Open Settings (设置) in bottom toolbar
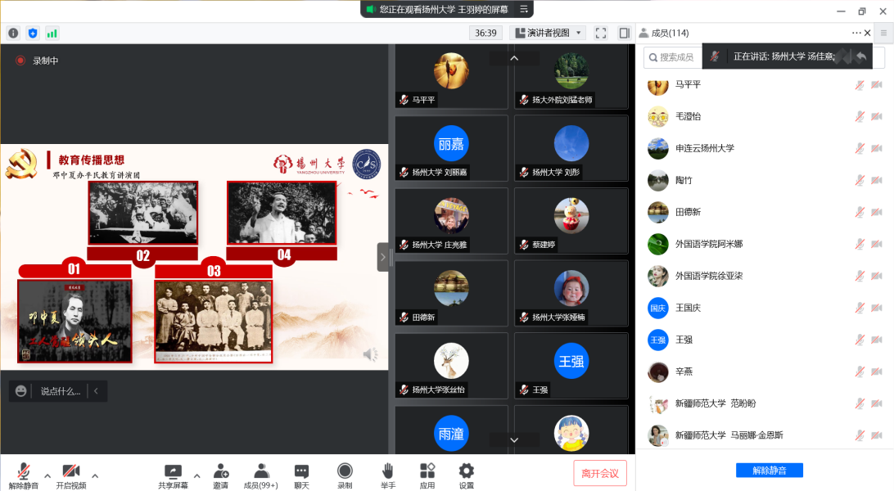Image resolution: width=894 pixels, height=491 pixels. (x=466, y=471)
